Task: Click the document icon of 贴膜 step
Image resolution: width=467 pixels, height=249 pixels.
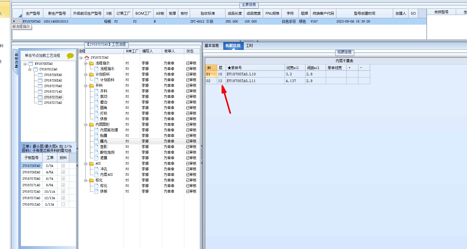Action: pos(96,135)
